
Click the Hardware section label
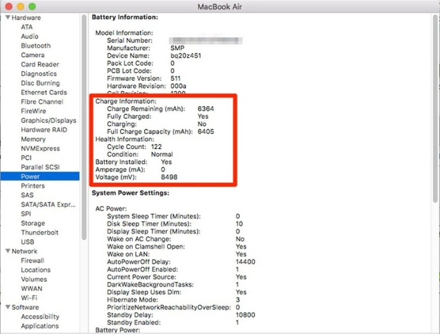26,17
